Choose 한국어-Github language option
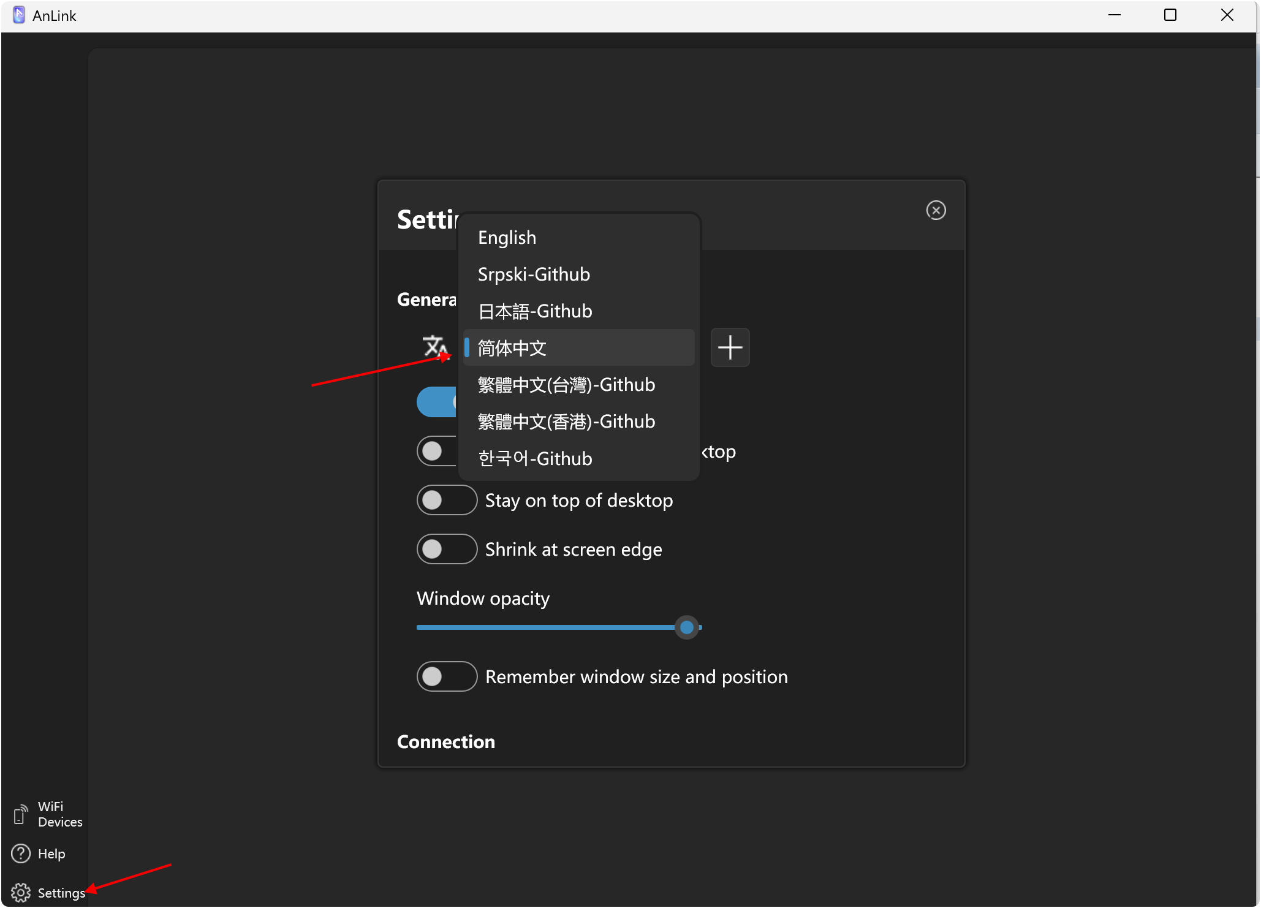Screen dimensions: 1261x908 535,458
